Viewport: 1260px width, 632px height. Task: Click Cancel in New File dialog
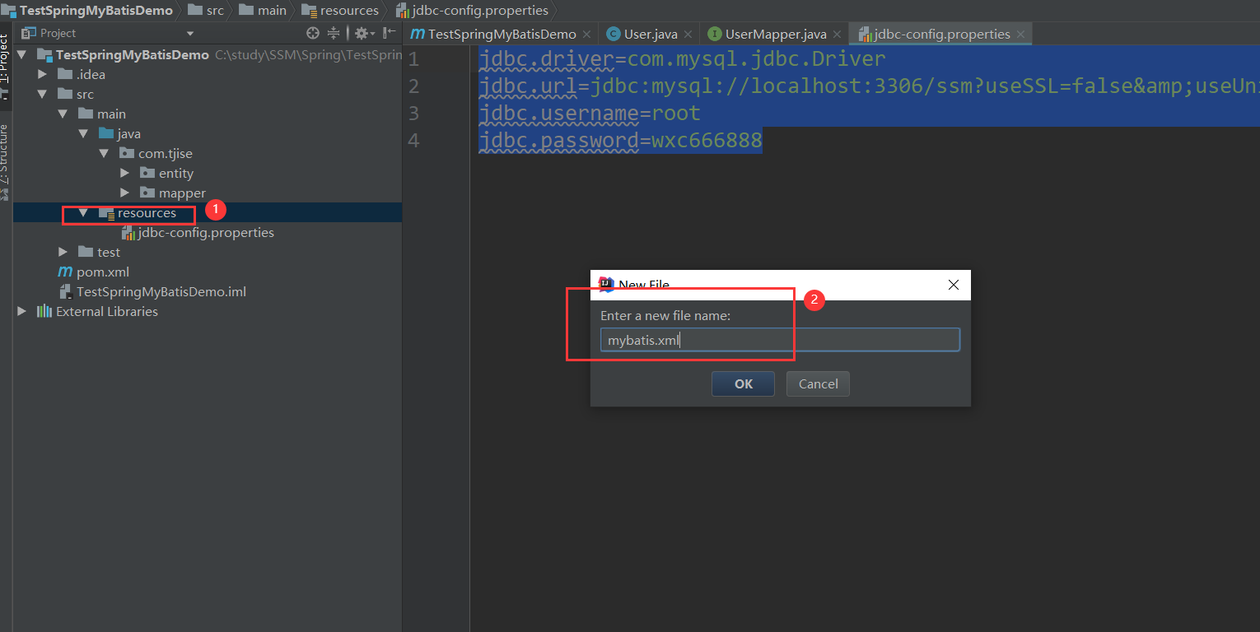tap(818, 383)
